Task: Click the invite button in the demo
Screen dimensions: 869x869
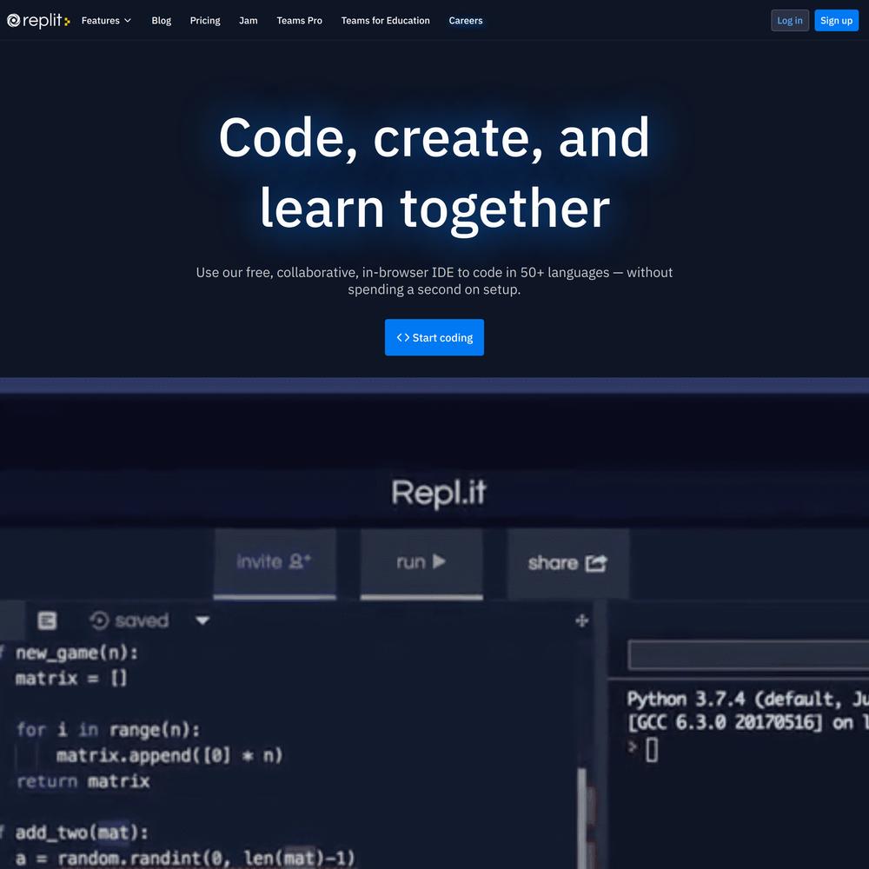Action: (275, 563)
